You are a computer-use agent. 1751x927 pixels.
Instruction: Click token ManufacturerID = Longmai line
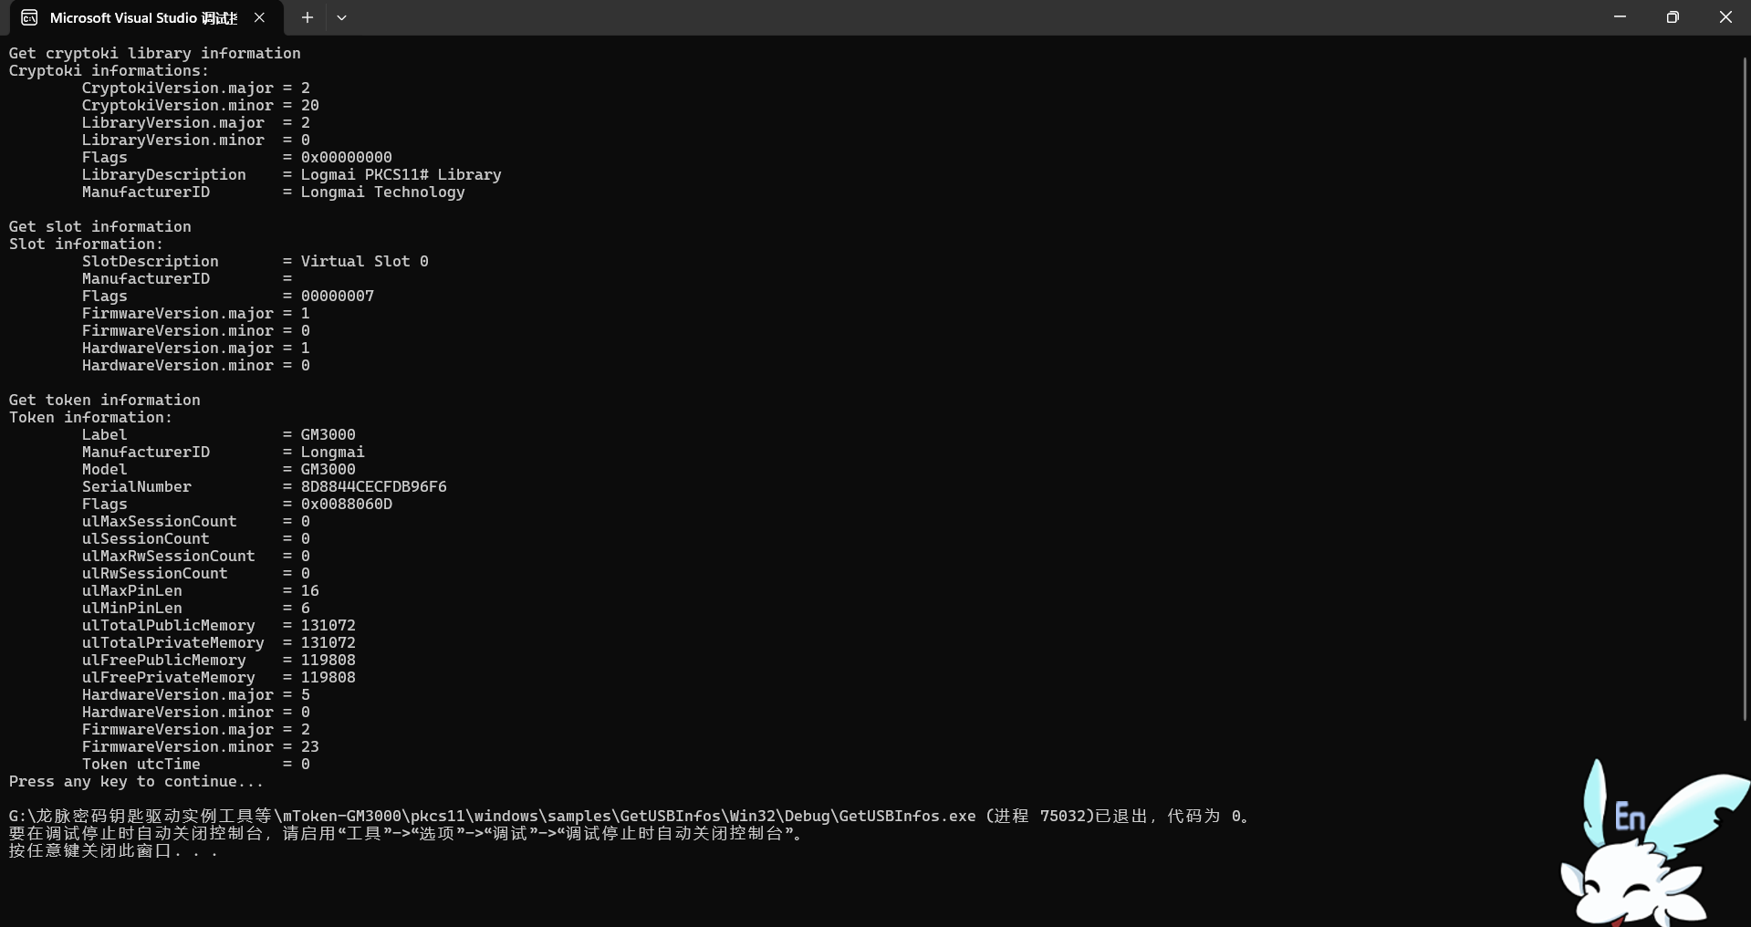pyautogui.click(x=224, y=452)
